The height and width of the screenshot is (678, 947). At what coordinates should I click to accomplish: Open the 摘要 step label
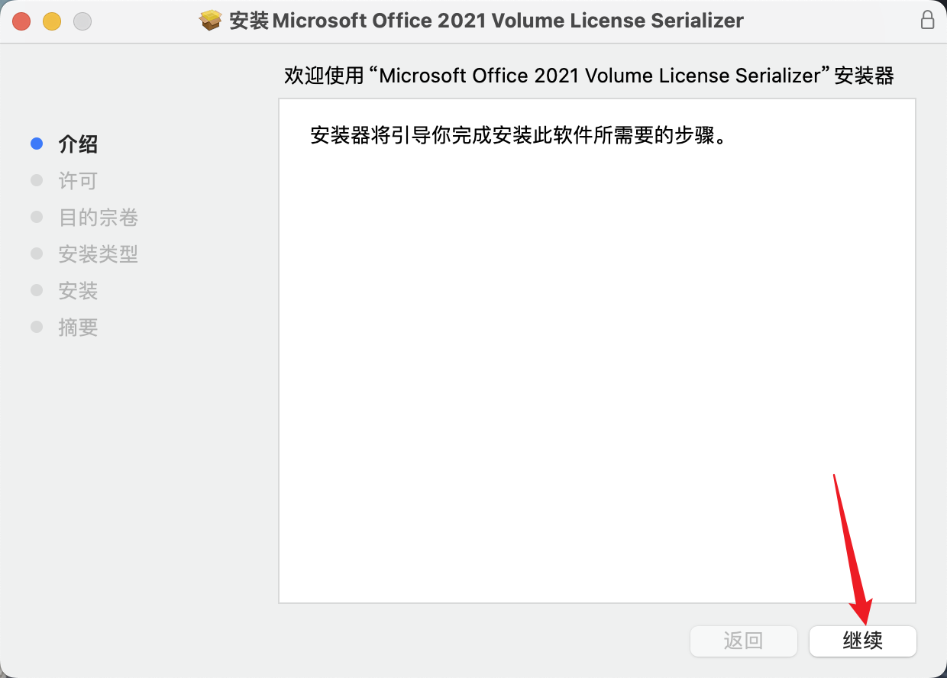(78, 327)
